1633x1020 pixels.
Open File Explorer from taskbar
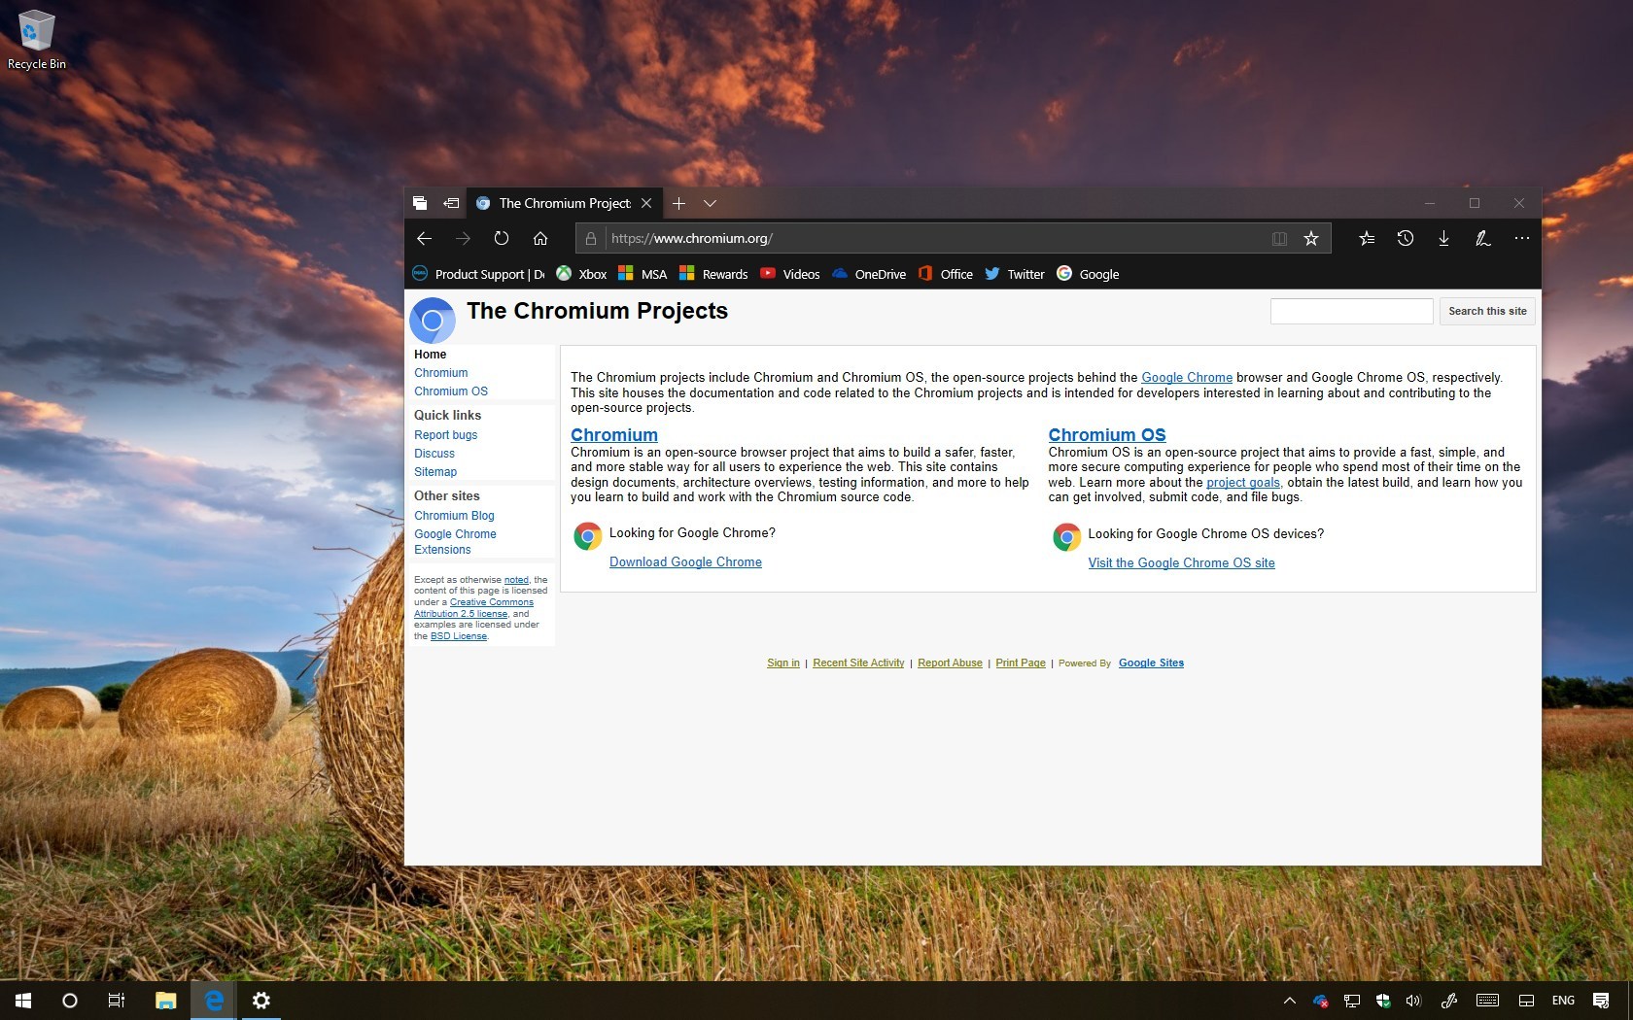[165, 1001]
